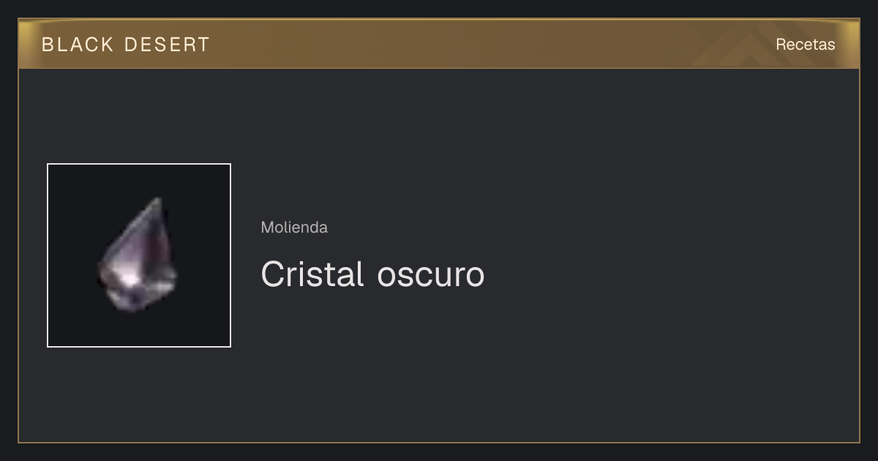
Task: Click the chevron emblem in gold header
Action: coord(746,48)
